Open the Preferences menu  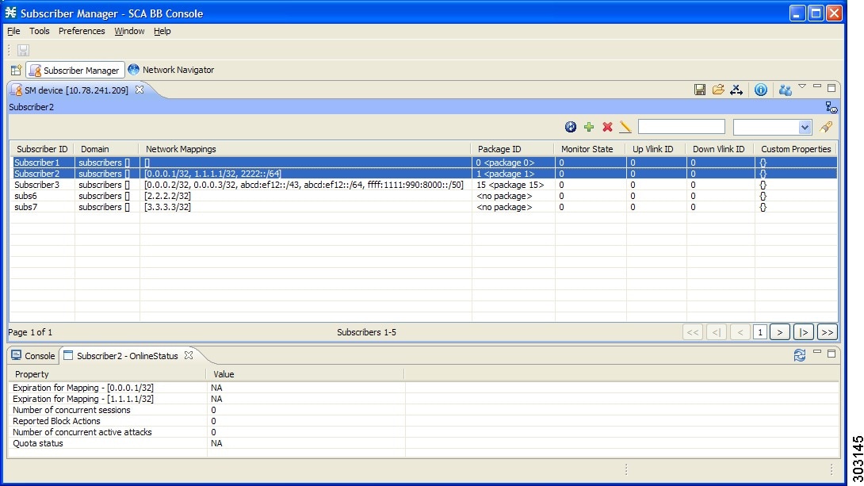click(82, 31)
